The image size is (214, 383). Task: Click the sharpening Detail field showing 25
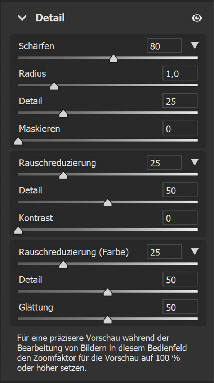click(180, 101)
